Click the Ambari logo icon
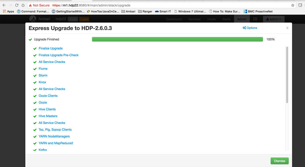 33,19
